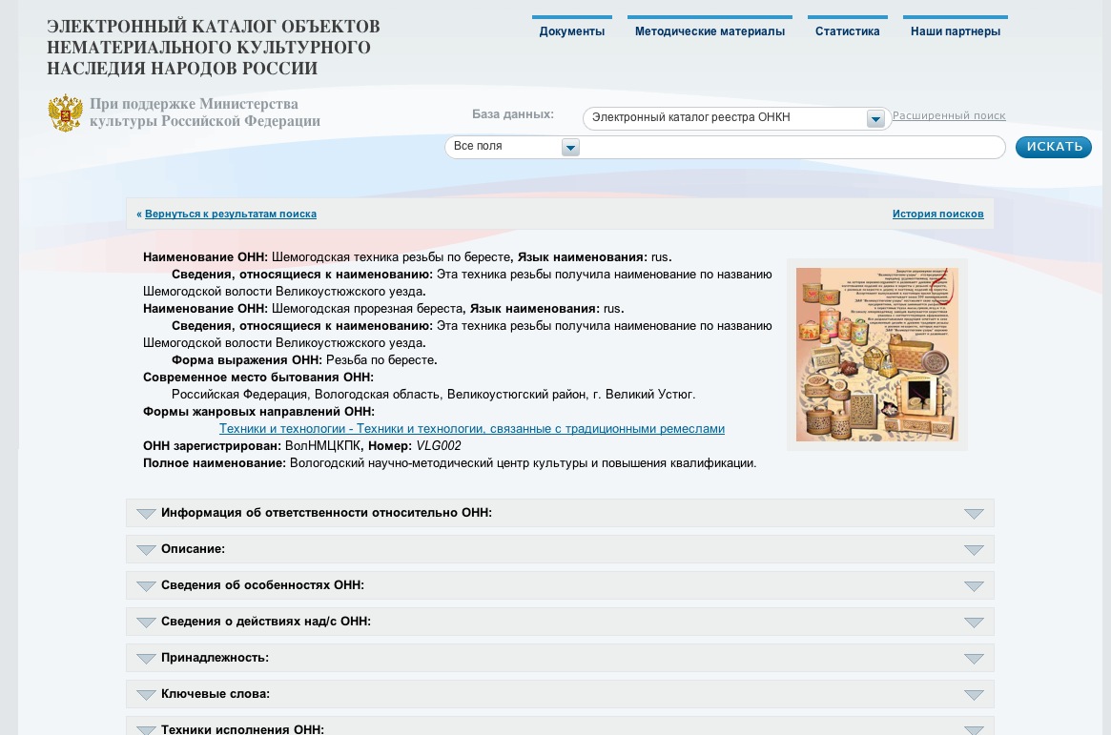Go to the Статистика page
The width and height of the screenshot is (1111, 735).
[x=848, y=31]
